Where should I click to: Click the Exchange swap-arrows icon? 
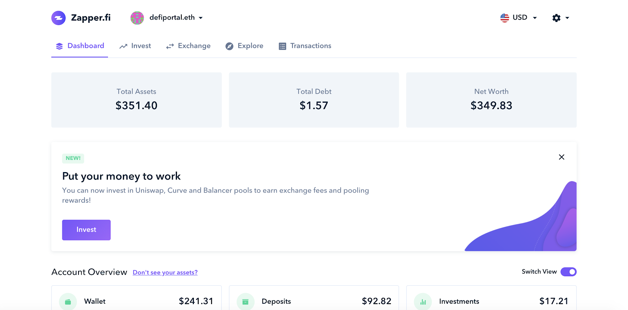point(170,46)
